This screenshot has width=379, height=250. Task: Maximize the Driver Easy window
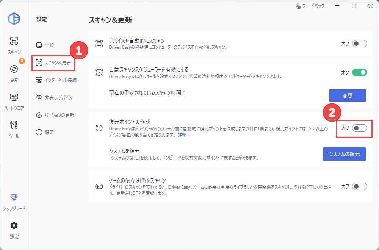point(354,6)
